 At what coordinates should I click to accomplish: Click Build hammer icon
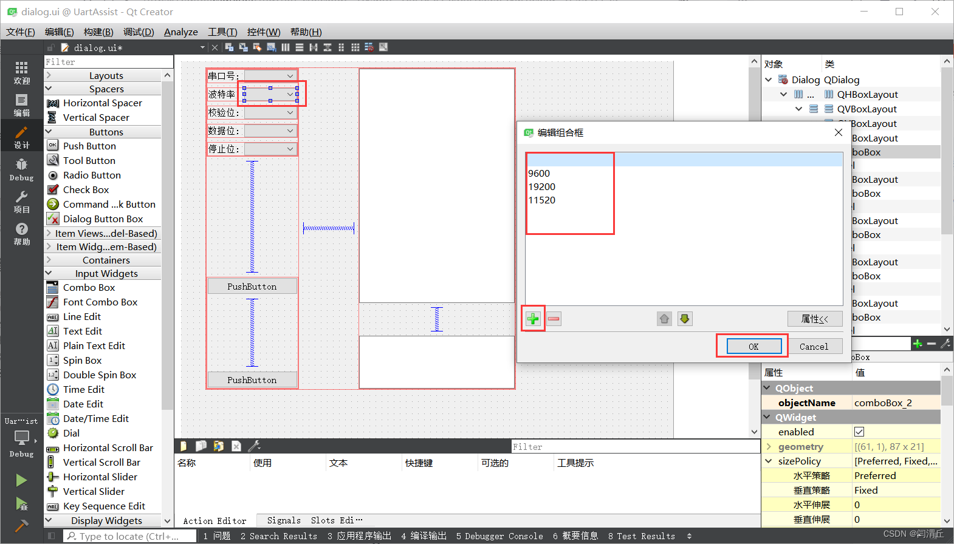[21, 526]
